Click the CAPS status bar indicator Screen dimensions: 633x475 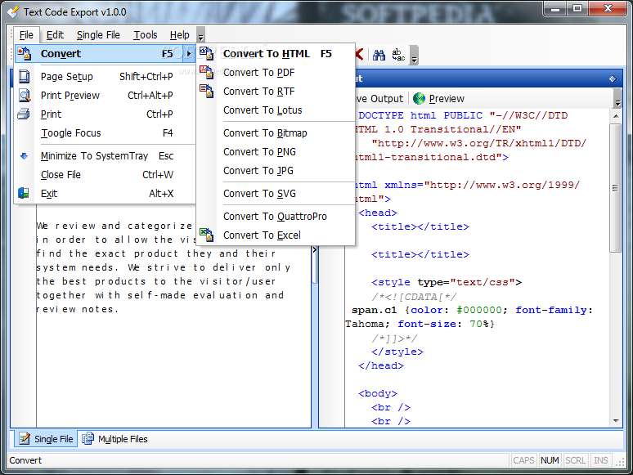pyautogui.click(x=523, y=460)
